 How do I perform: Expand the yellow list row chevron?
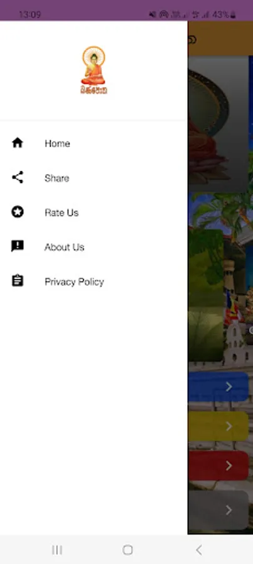point(229,426)
